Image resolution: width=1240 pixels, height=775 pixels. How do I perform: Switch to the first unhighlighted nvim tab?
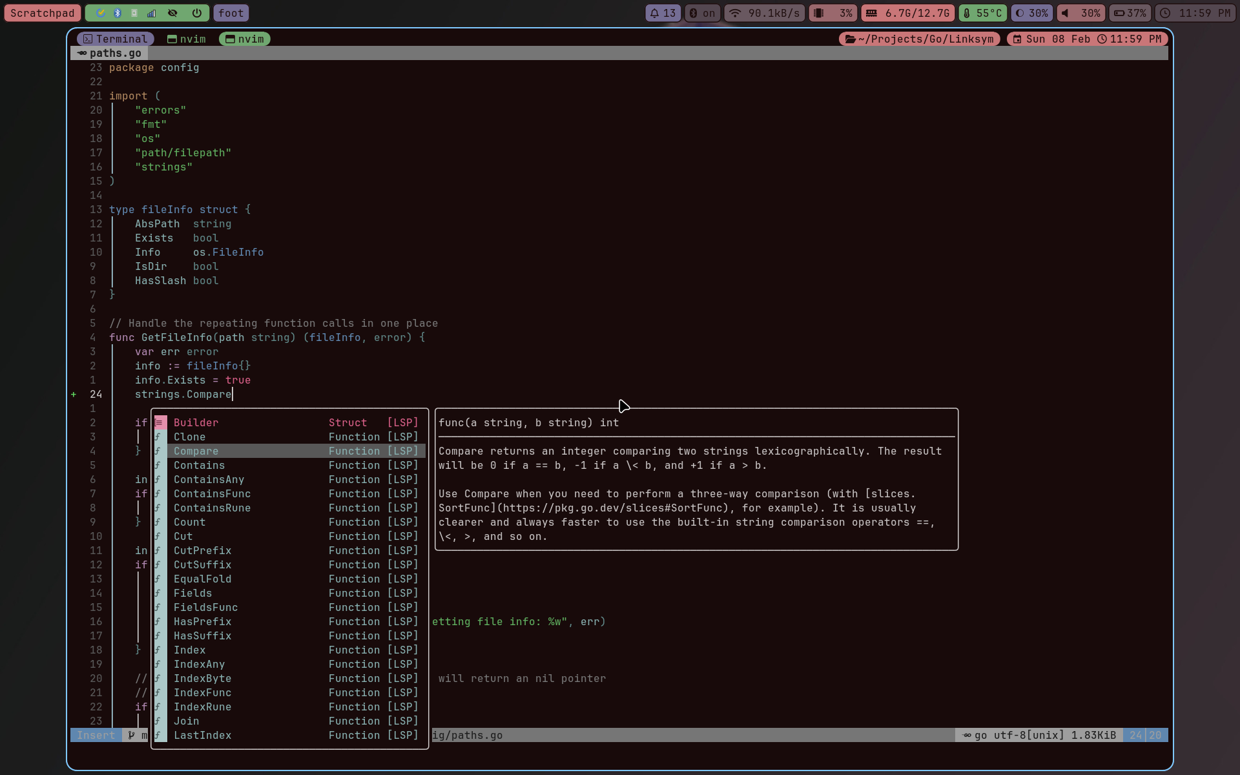tap(186, 39)
